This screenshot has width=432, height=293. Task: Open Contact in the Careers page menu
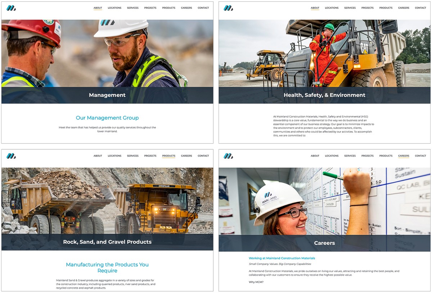(x=420, y=156)
